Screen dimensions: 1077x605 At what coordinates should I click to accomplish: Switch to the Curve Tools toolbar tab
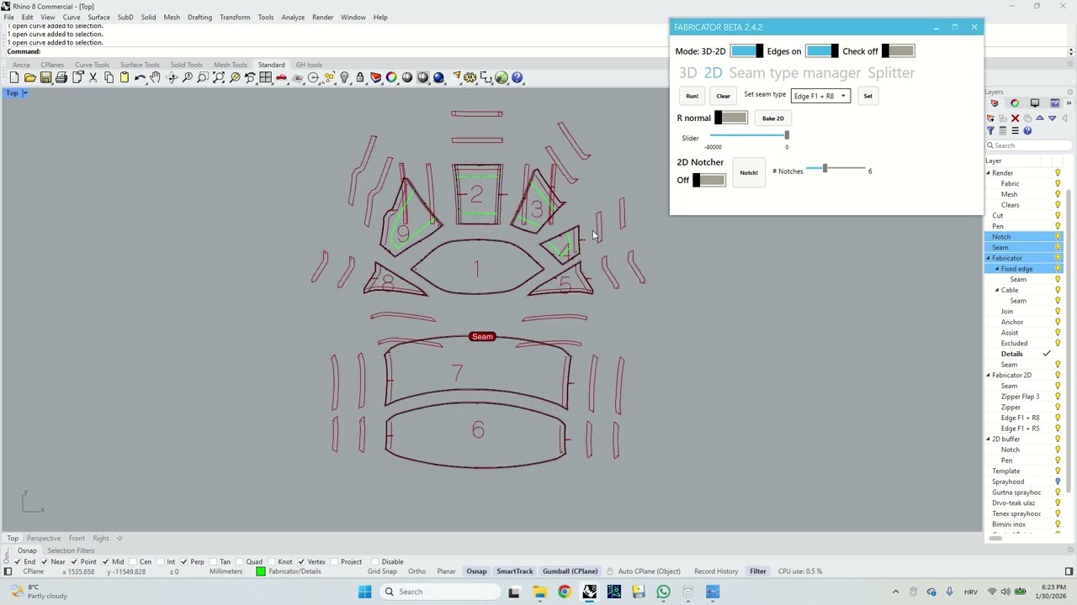(x=92, y=65)
